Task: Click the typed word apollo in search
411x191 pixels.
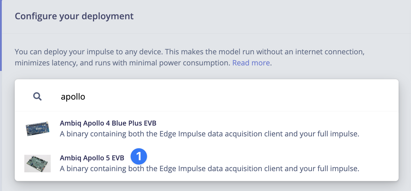Action: (x=73, y=97)
